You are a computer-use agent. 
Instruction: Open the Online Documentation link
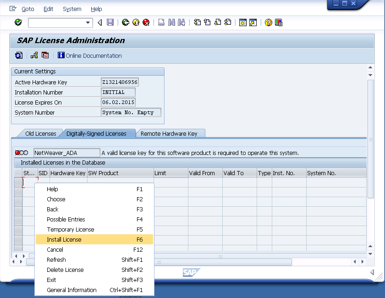(93, 56)
